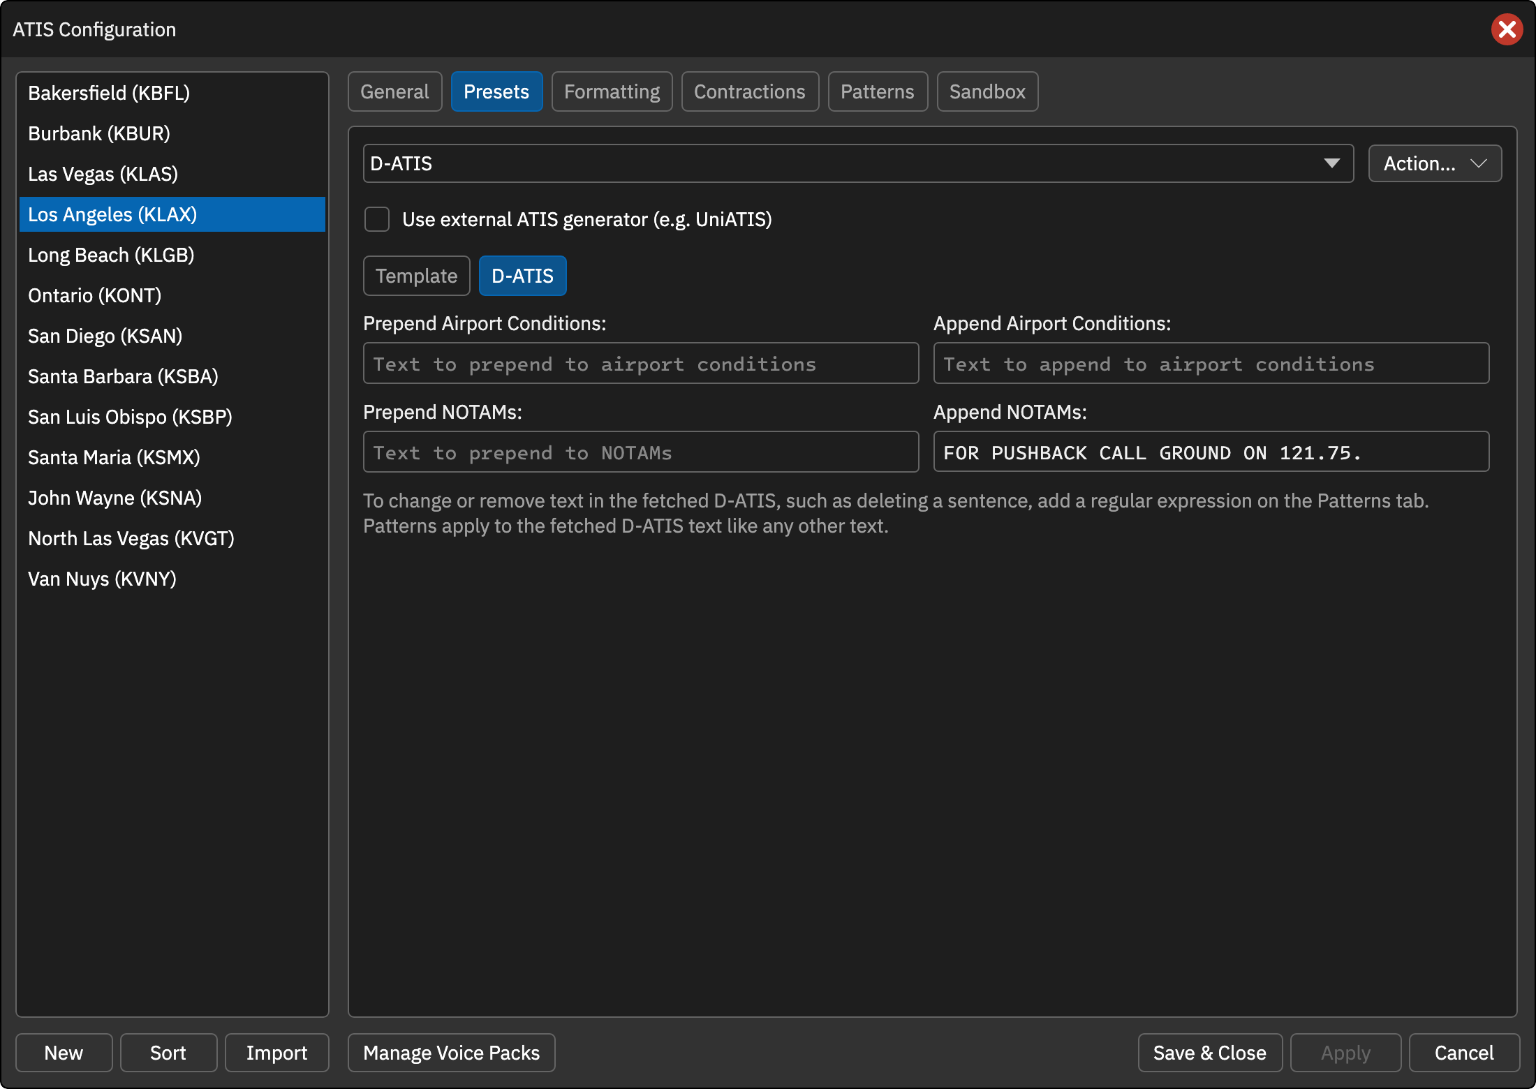Click Save & Close

pos(1210,1053)
